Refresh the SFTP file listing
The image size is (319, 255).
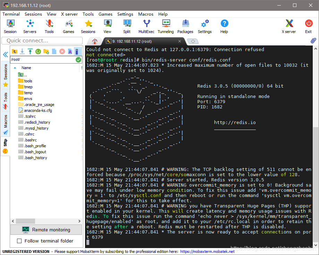click(x=38, y=51)
